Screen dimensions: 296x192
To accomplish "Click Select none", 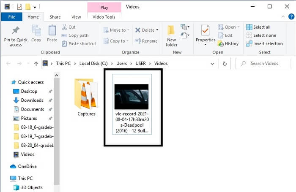I will 261,35.
